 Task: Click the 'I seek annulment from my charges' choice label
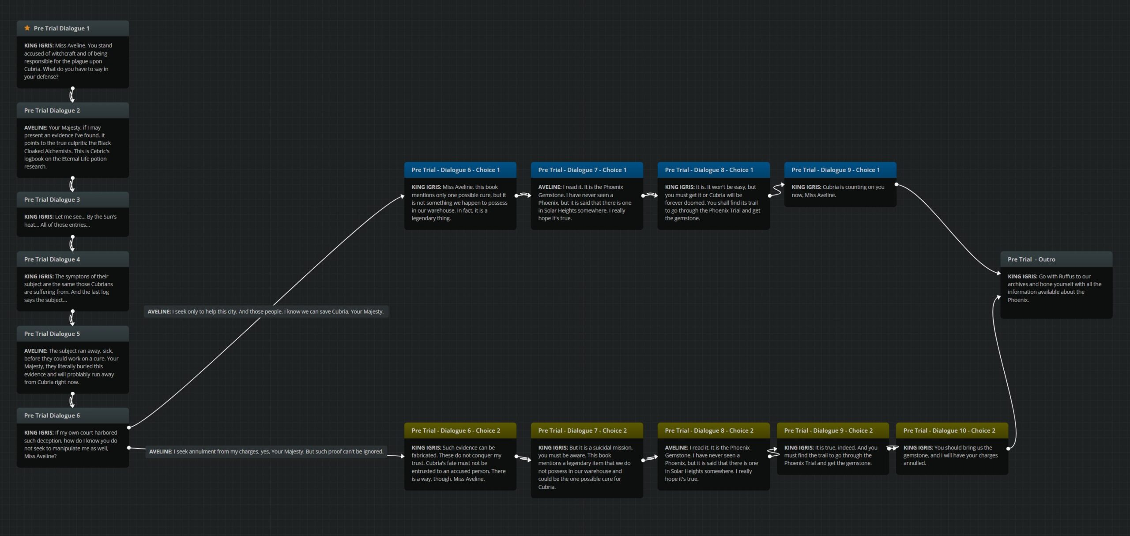(x=266, y=452)
